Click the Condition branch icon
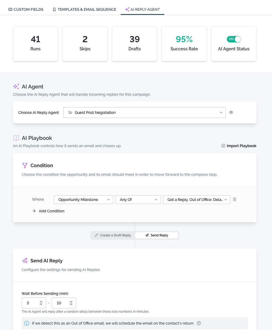The image size is (272, 330). (25, 166)
